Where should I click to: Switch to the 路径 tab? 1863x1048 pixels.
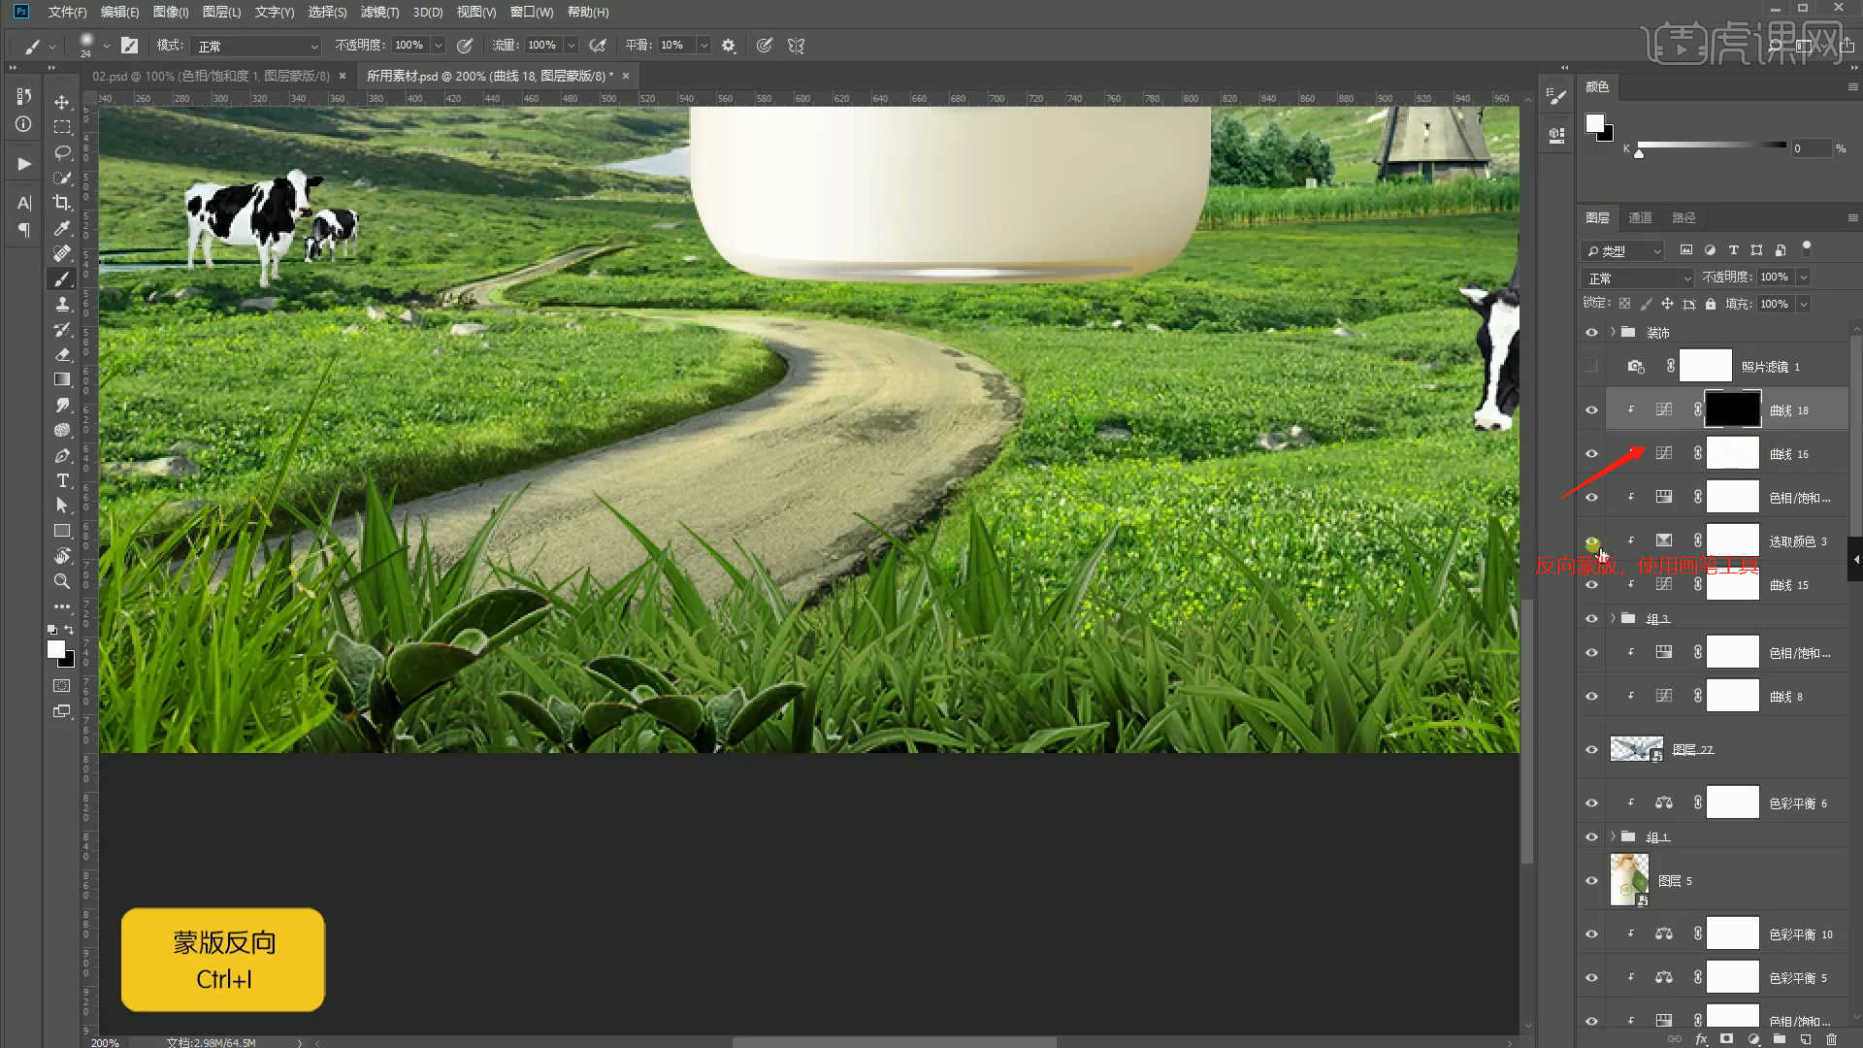click(1683, 217)
